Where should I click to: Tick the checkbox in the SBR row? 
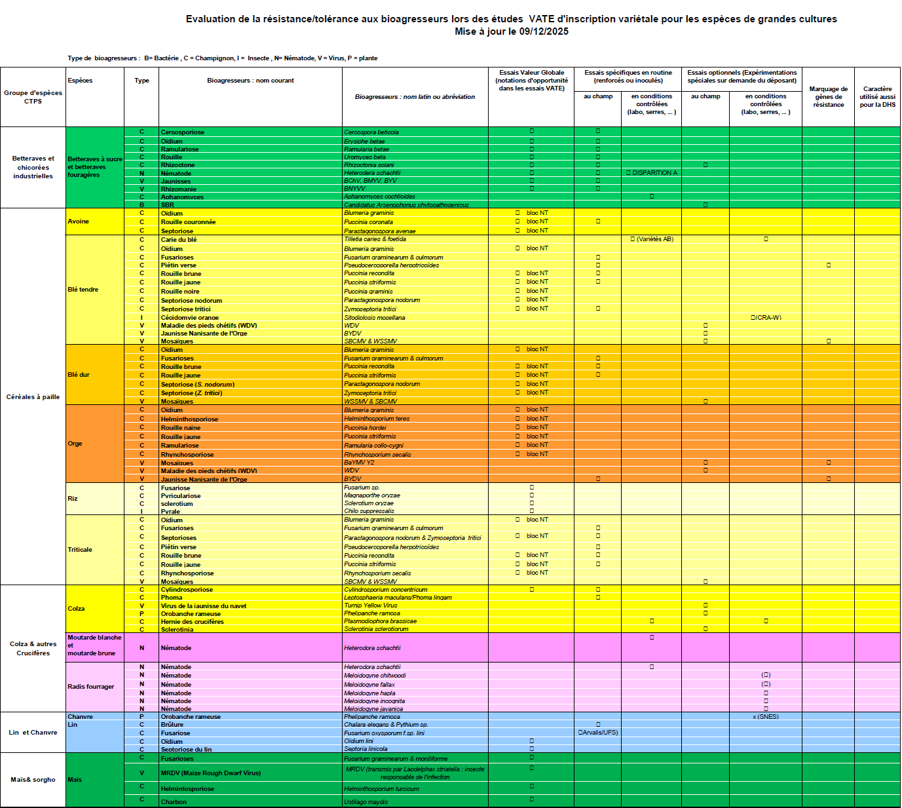click(x=705, y=205)
